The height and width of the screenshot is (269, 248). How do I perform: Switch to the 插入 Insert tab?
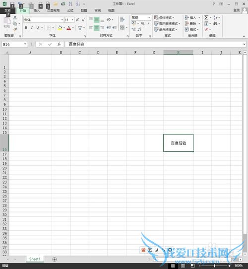(37, 10)
